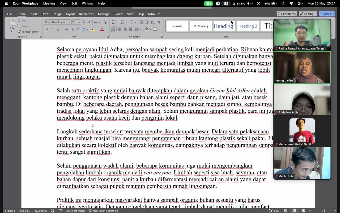Click word count 1022 words in status bar
The width and height of the screenshot is (340, 213).
(41, 211)
